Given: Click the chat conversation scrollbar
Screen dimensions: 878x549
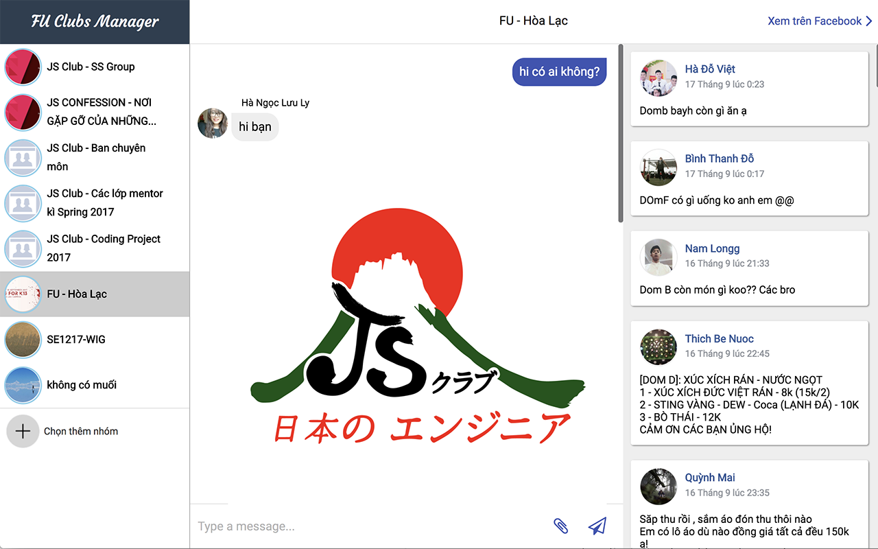Looking at the screenshot, I should 621,134.
